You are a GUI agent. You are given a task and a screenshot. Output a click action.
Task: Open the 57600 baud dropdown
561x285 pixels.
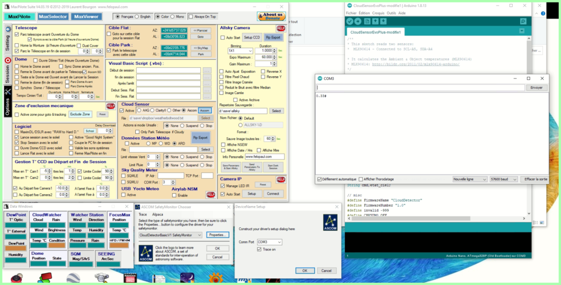click(x=503, y=179)
